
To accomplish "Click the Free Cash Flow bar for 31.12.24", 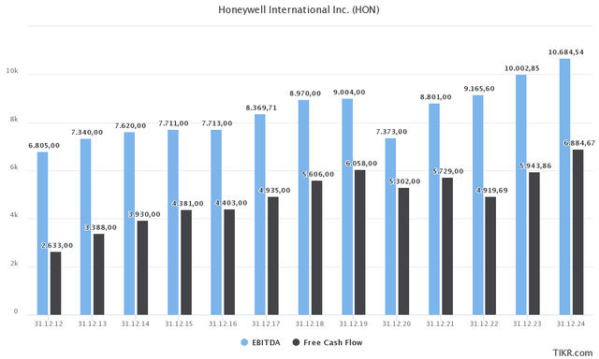I will (578, 233).
